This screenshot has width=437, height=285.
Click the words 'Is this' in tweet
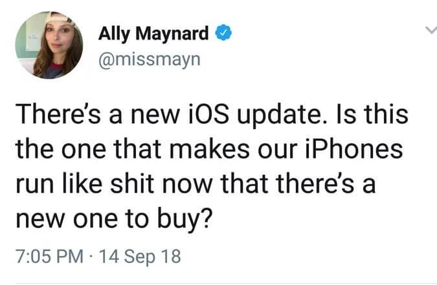coord(372,114)
